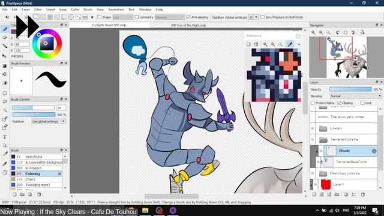Viewport: 384px width, 216px height.
Task: Toggle the Shape checkbox
Action: [99, 17]
